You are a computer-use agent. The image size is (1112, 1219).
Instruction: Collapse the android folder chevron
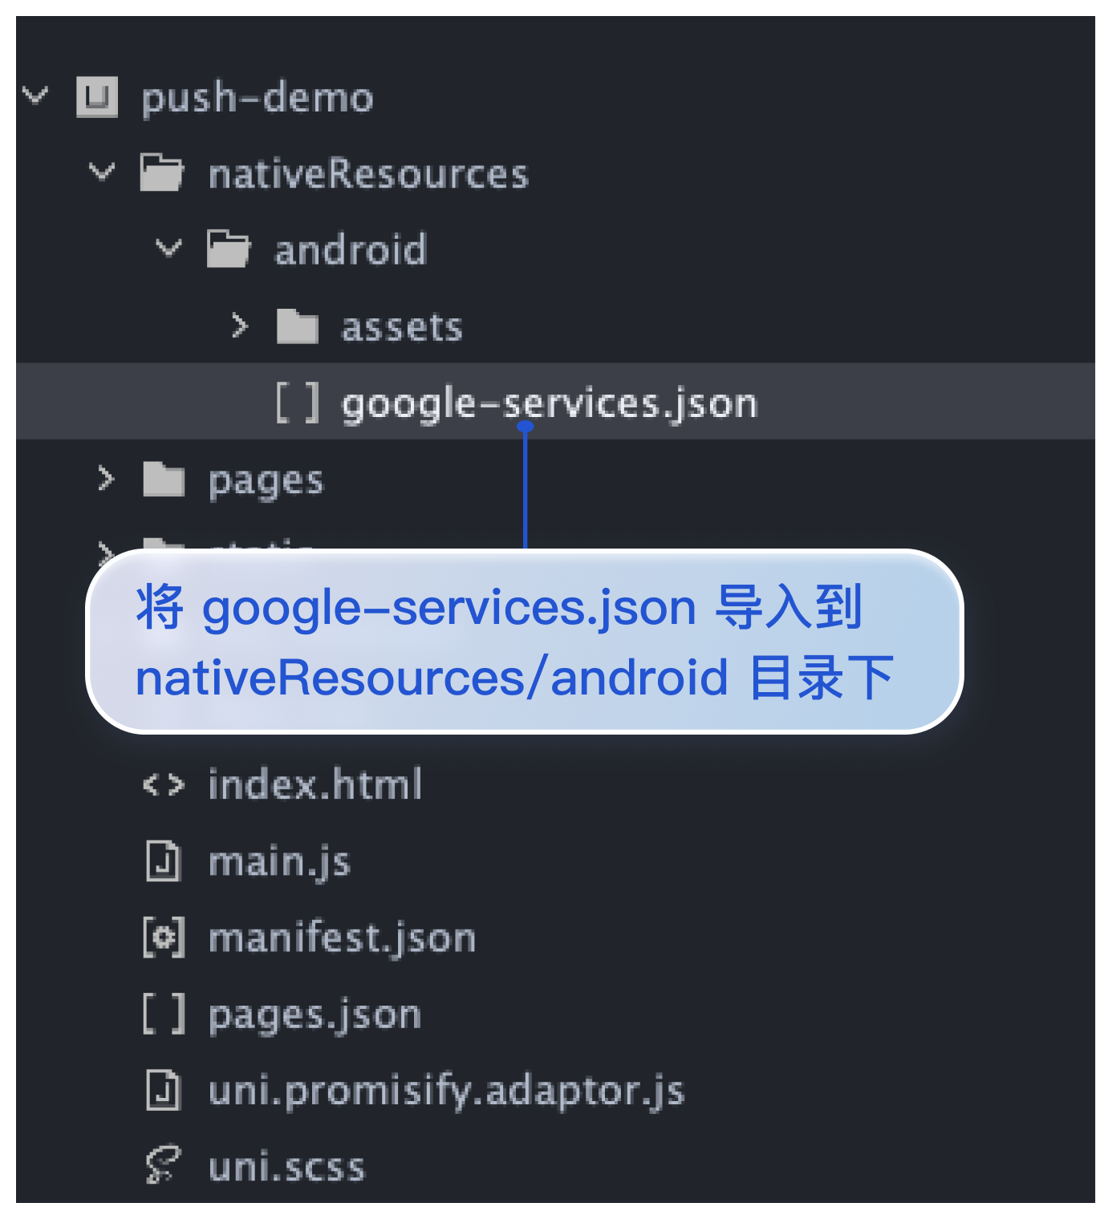tap(168, 248)
